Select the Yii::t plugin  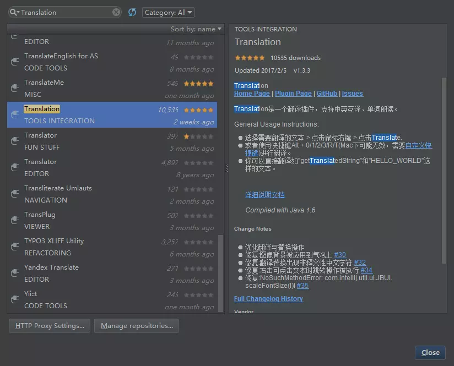tap(112, 299)
